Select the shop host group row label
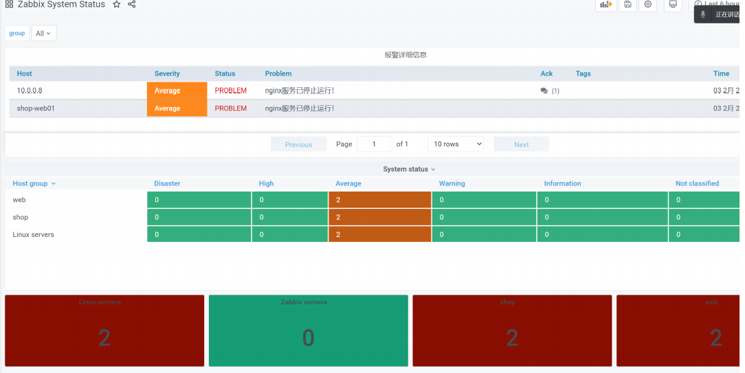Image resolution: width=745 pixels, height=373 pixels. coord(21,217)
